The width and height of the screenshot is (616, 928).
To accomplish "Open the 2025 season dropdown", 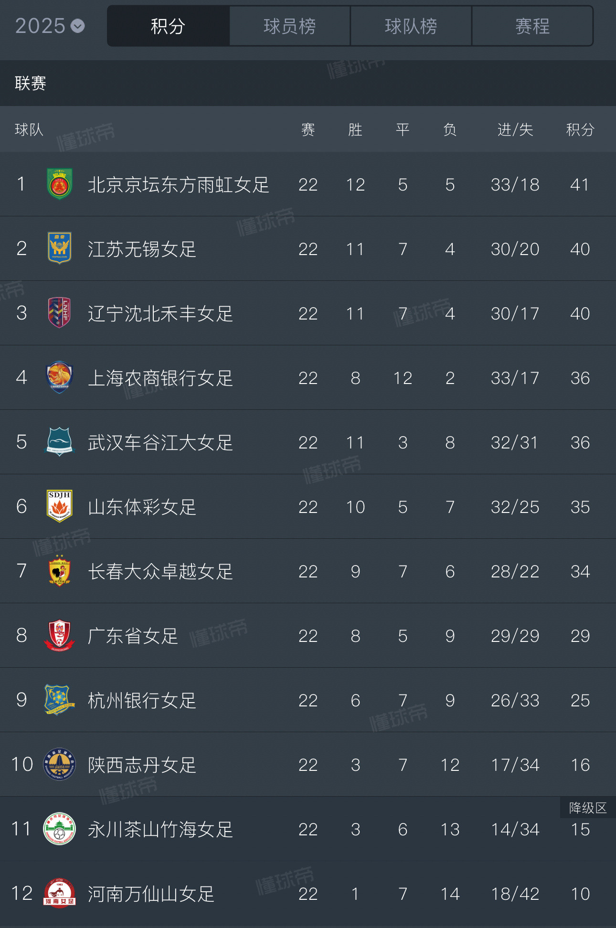I will pos(50,26).
